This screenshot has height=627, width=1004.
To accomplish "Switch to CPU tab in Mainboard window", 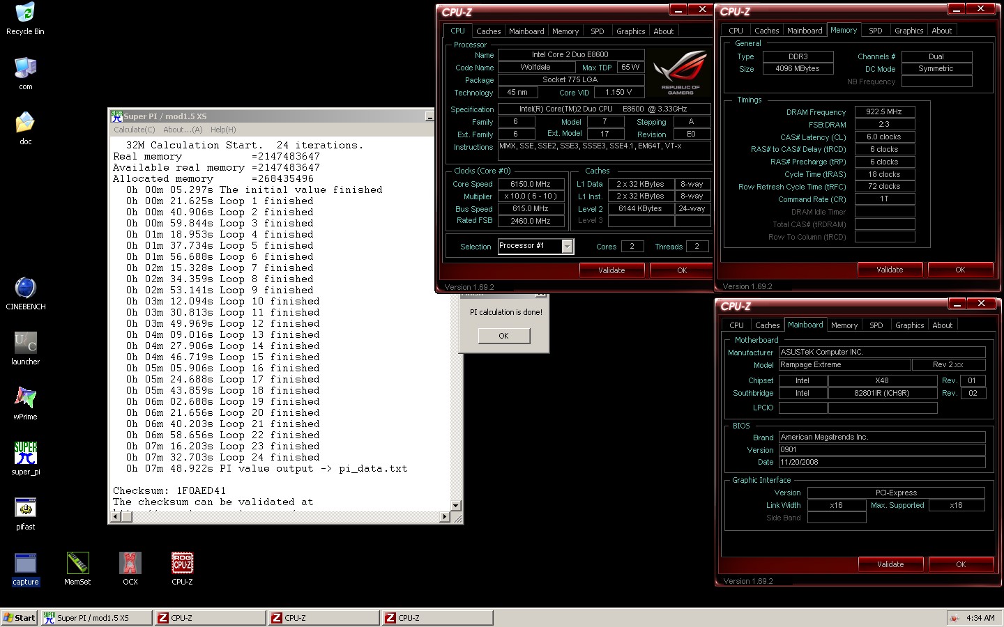I will (x=736, y=325).
